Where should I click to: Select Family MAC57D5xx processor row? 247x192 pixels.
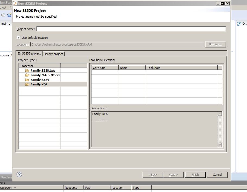pyautogui.click(x=53, y=75)
